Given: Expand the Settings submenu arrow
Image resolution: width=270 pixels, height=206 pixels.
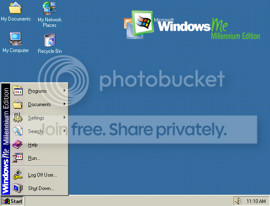Looking at the screenshot, I should tap(65, 117).
